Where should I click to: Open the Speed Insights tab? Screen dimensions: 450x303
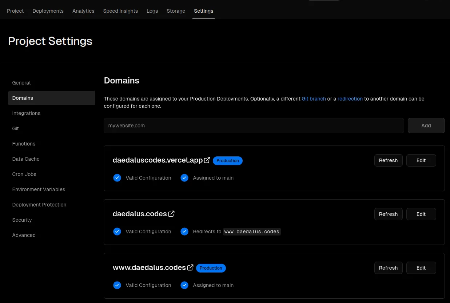click(120, 11)
